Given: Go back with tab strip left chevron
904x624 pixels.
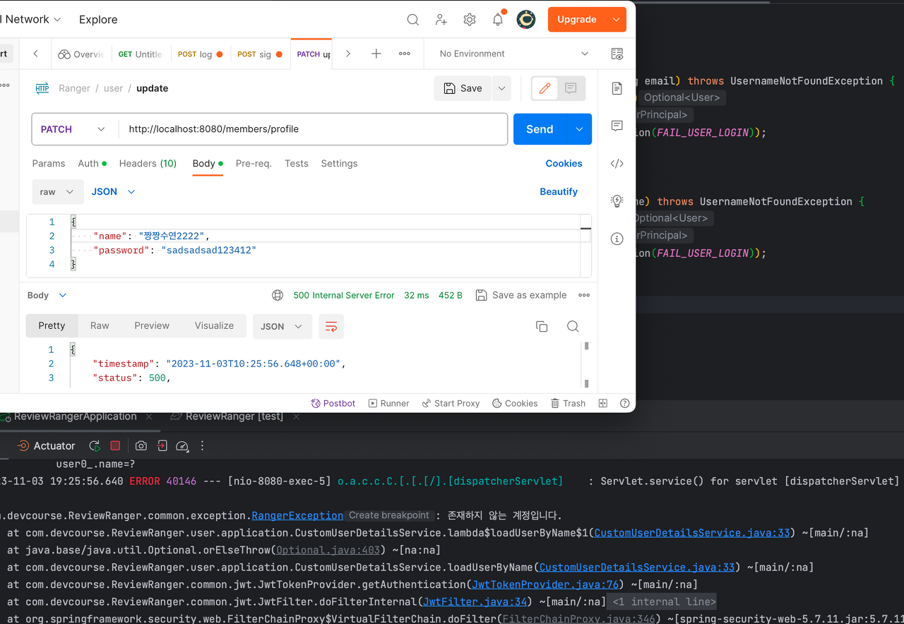Looking at the screenshot, I should point(36,54).
